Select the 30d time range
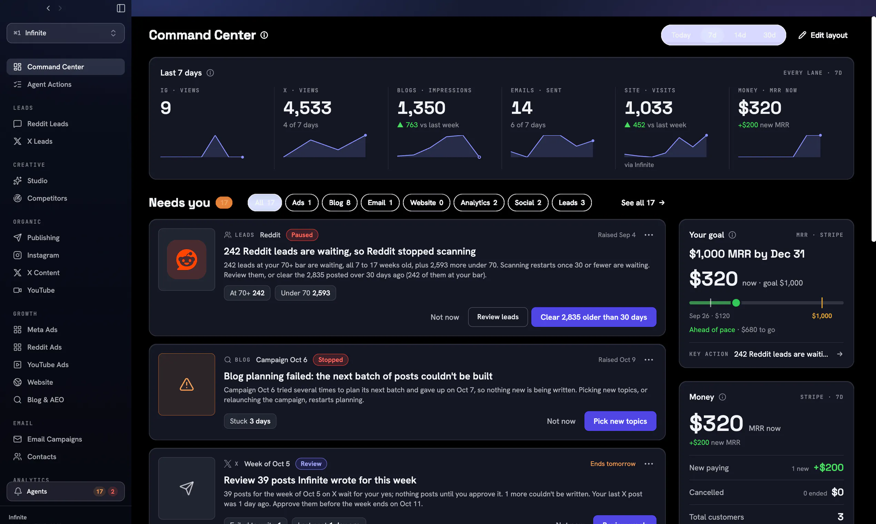 769,35
